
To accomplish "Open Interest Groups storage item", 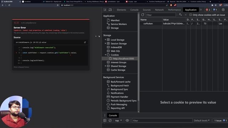I will tap(118, 63).
